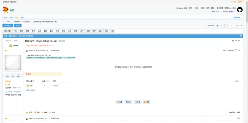
Task: Go to previous thread with left arrow icon
Action: tap(236, 41)
